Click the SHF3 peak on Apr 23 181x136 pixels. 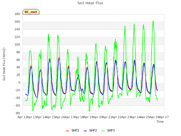pos(125,26)
